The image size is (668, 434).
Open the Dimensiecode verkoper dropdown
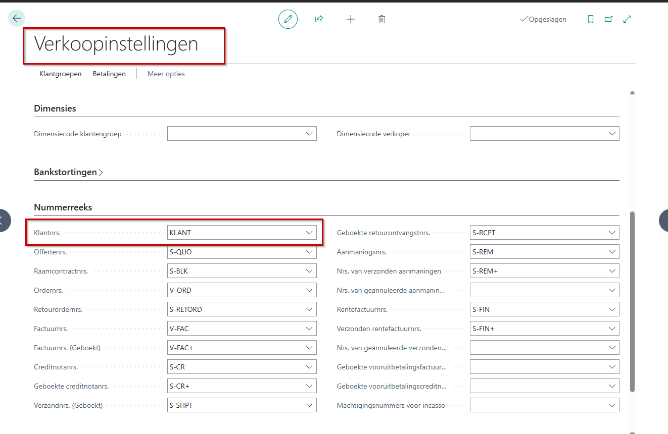pyautogui.click(x=612, y=134)
